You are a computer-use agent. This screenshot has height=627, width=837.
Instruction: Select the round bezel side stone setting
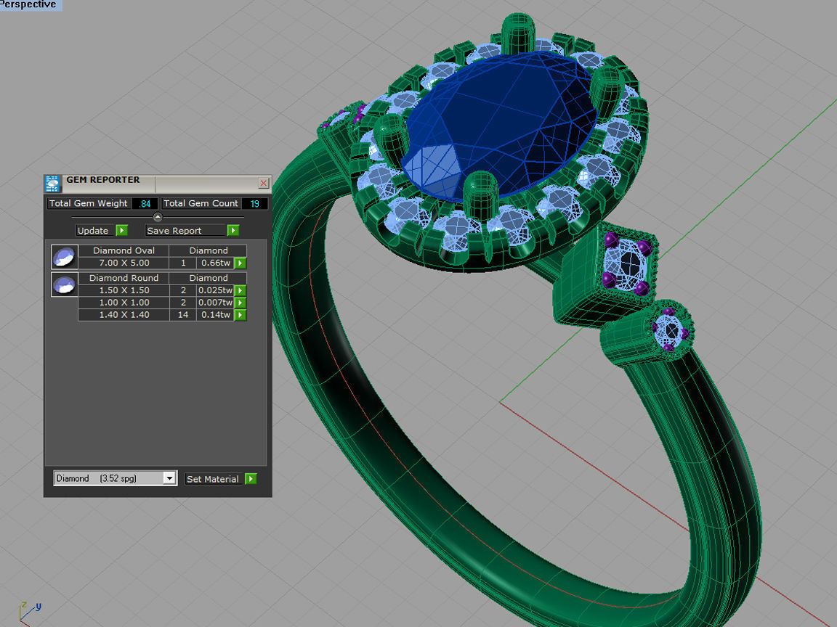649,335
